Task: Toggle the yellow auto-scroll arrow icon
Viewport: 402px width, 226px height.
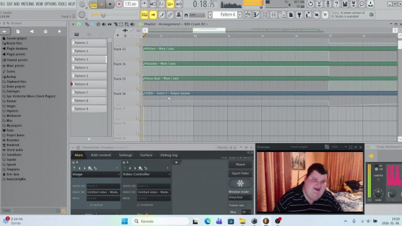Action: [x=153, y=15]
